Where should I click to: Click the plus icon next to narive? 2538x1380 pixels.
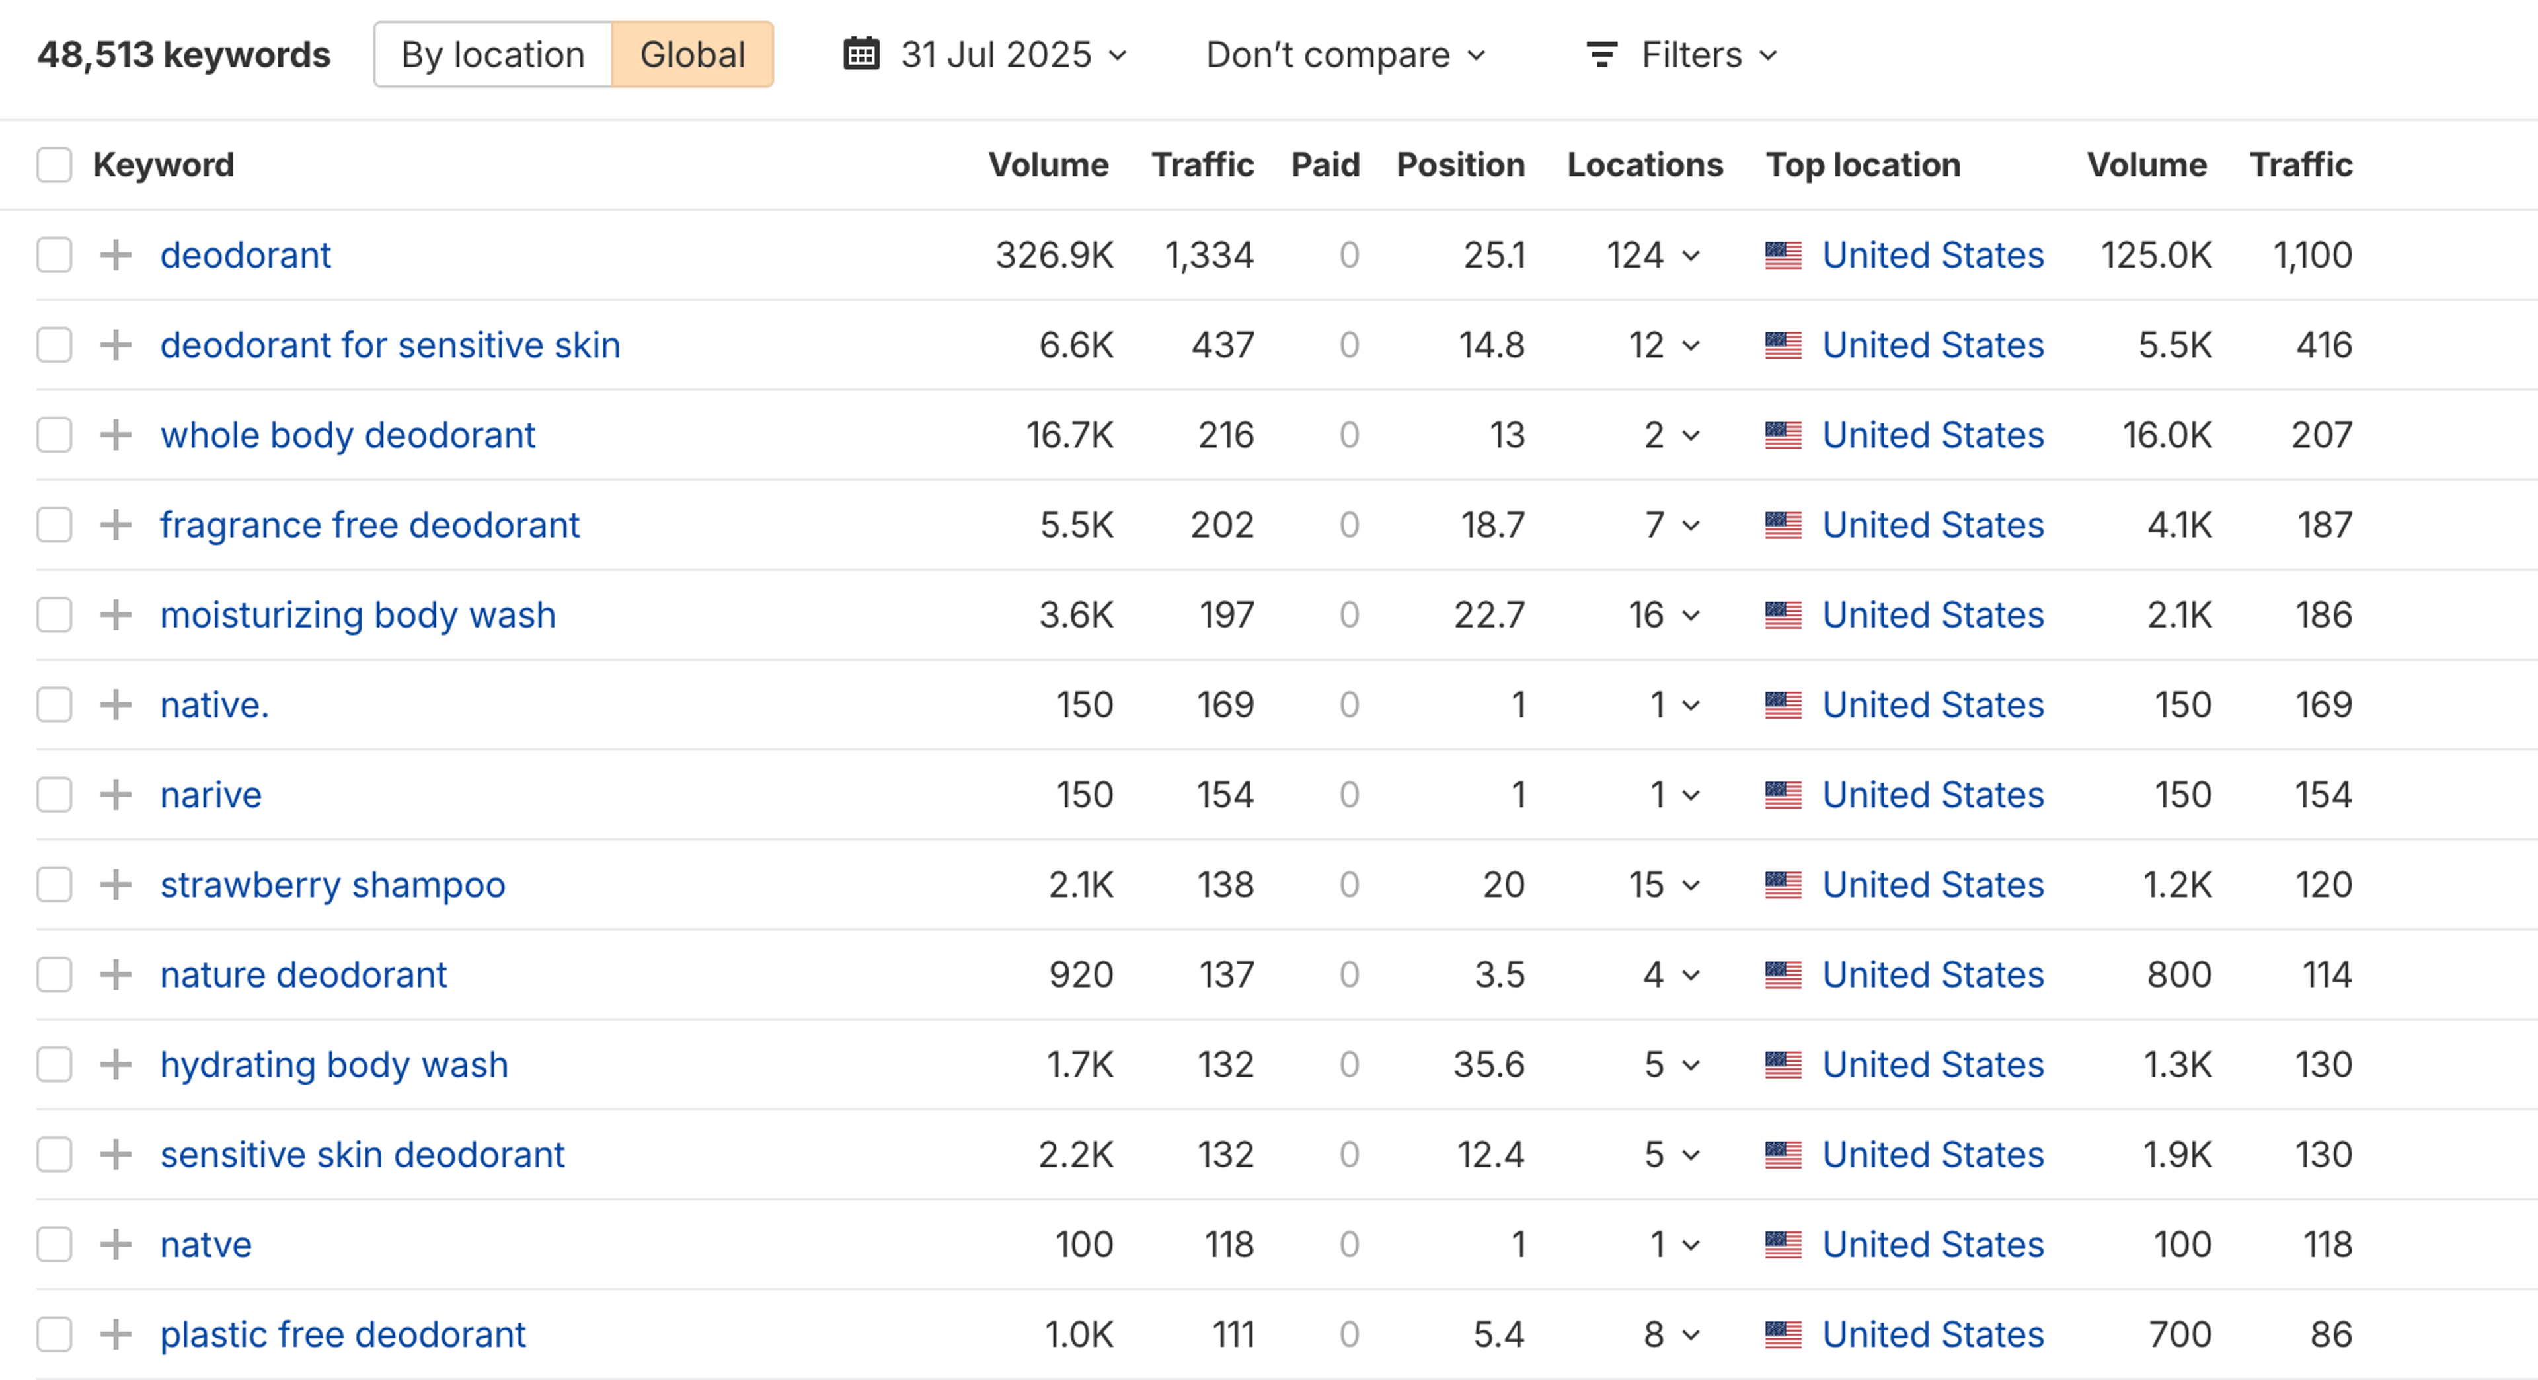coord(116,795)
